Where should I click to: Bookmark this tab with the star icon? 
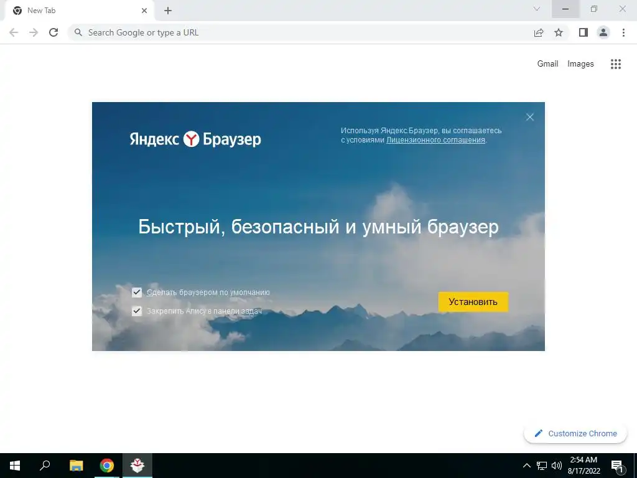(x=559, y=32)
